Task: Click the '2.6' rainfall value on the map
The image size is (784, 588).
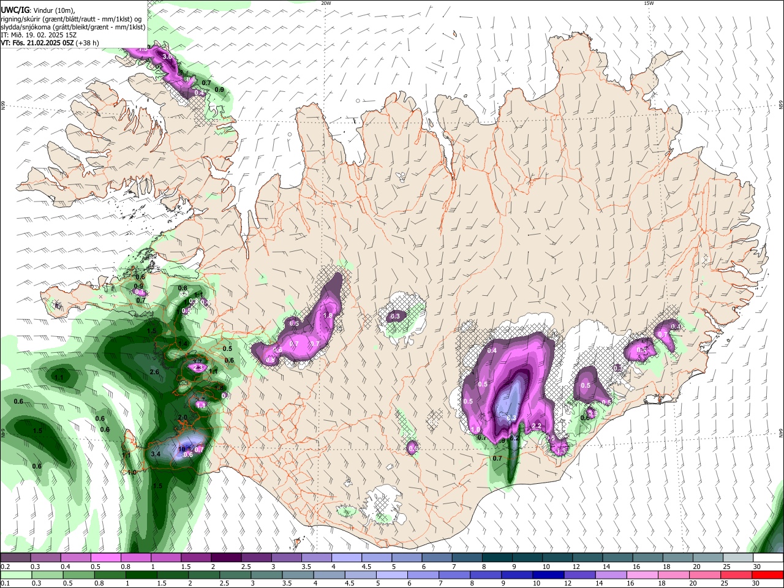Action: tap(154, 372)
